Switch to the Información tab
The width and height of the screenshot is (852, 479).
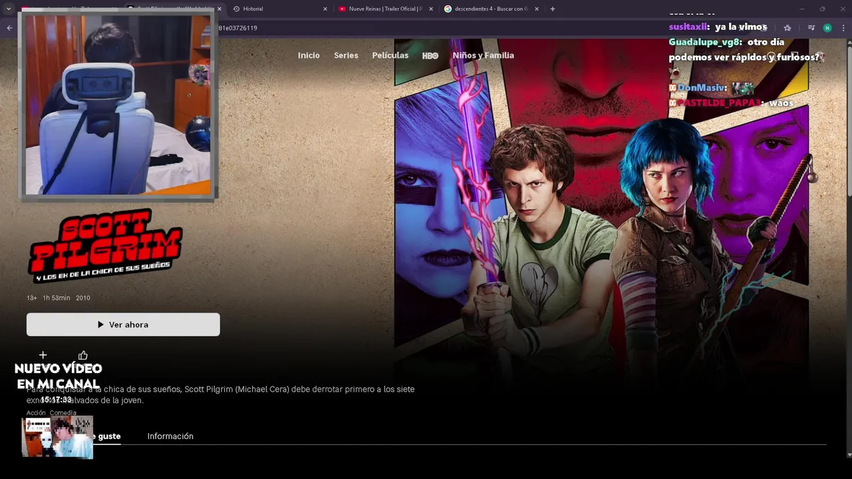point(170,436)
